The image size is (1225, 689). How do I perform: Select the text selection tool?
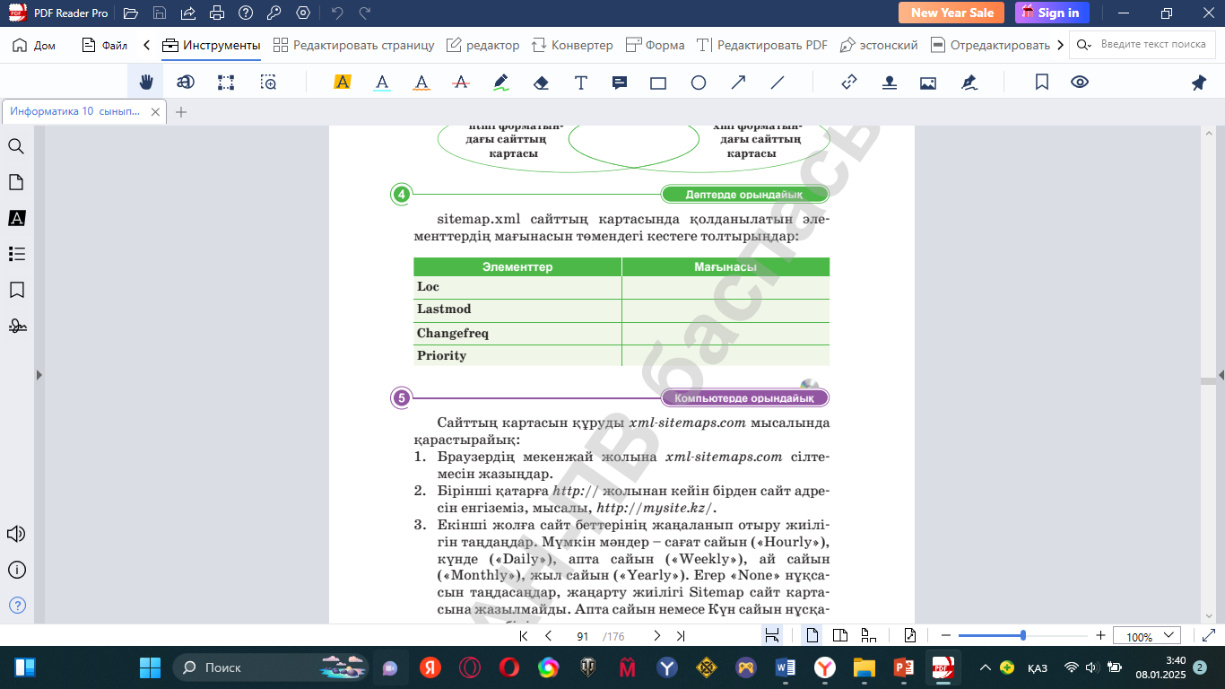(x=186, y=83)
